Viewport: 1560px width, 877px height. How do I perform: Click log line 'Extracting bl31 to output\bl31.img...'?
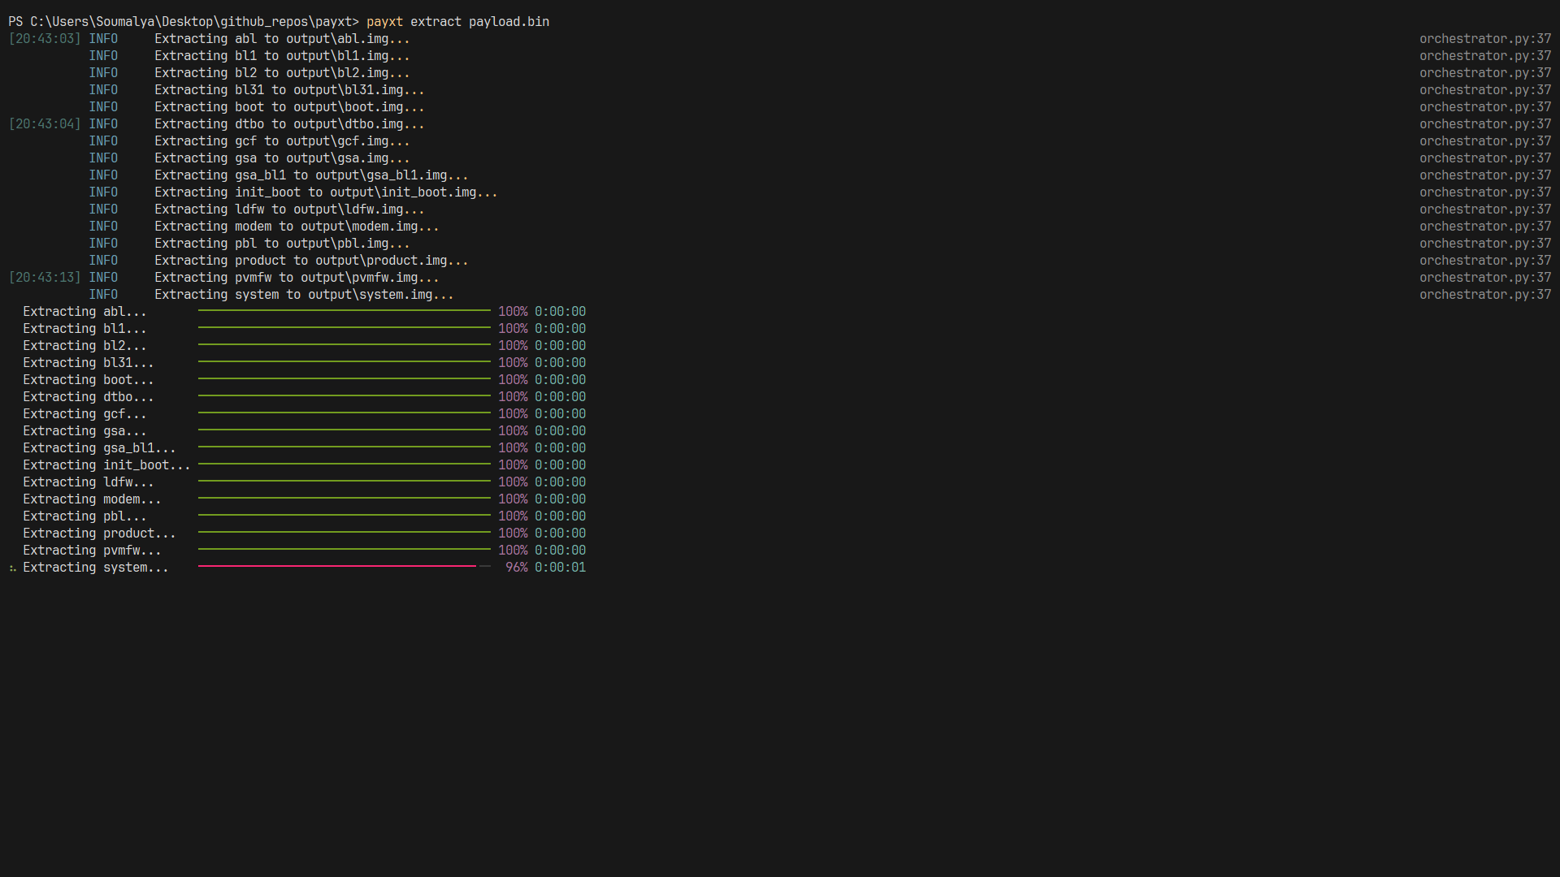(x=289, y=90)
